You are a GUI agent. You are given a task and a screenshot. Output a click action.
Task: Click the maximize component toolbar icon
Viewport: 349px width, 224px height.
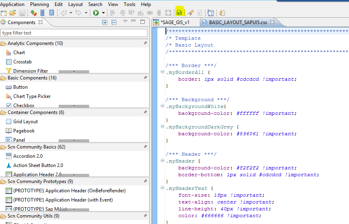[x=168, y=13]
